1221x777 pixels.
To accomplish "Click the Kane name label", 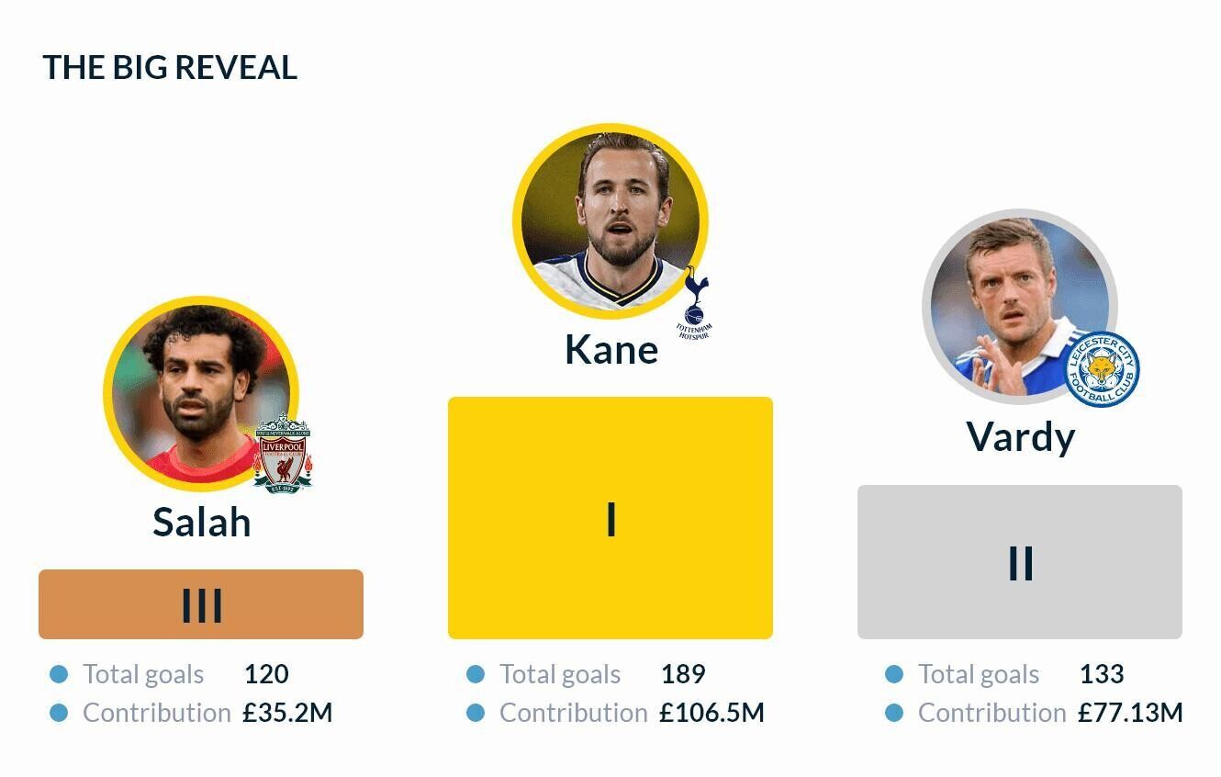I will 611,349.
